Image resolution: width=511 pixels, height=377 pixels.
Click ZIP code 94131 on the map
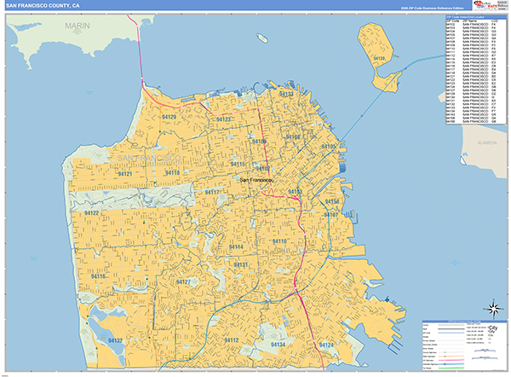[x=240, y=264]
